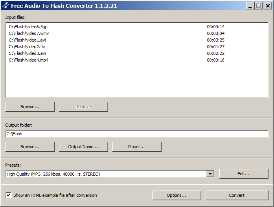
Task: Browse for input files
Action: click(30, 107)
